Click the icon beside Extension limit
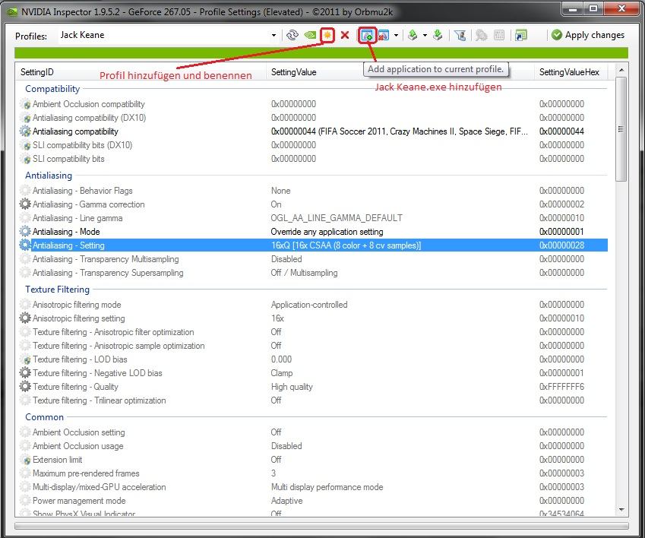The height and width of the screenshot is (538, 645). (x=25, y=460)
